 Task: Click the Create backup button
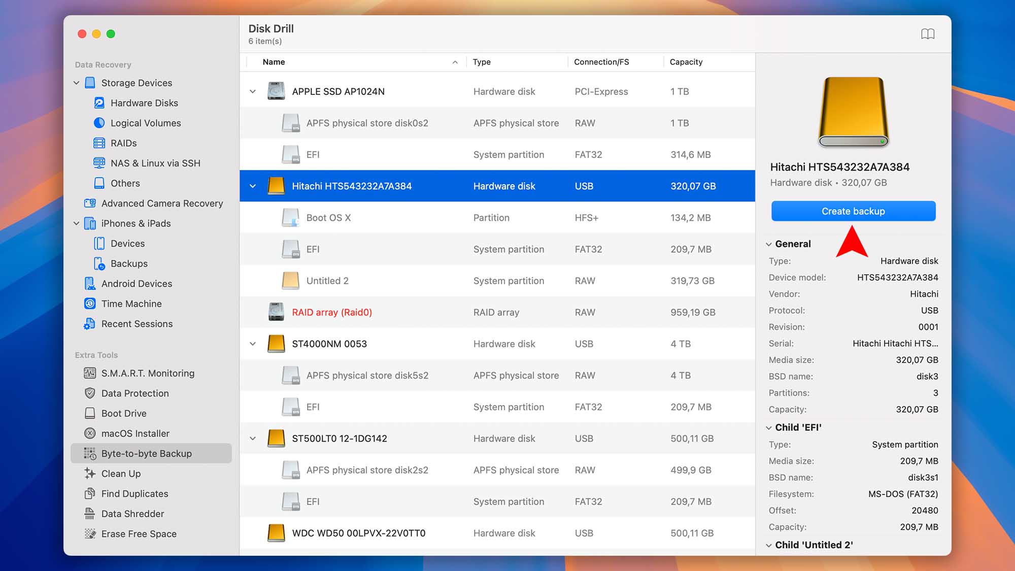pyautogui.click(x=853, y=211)
